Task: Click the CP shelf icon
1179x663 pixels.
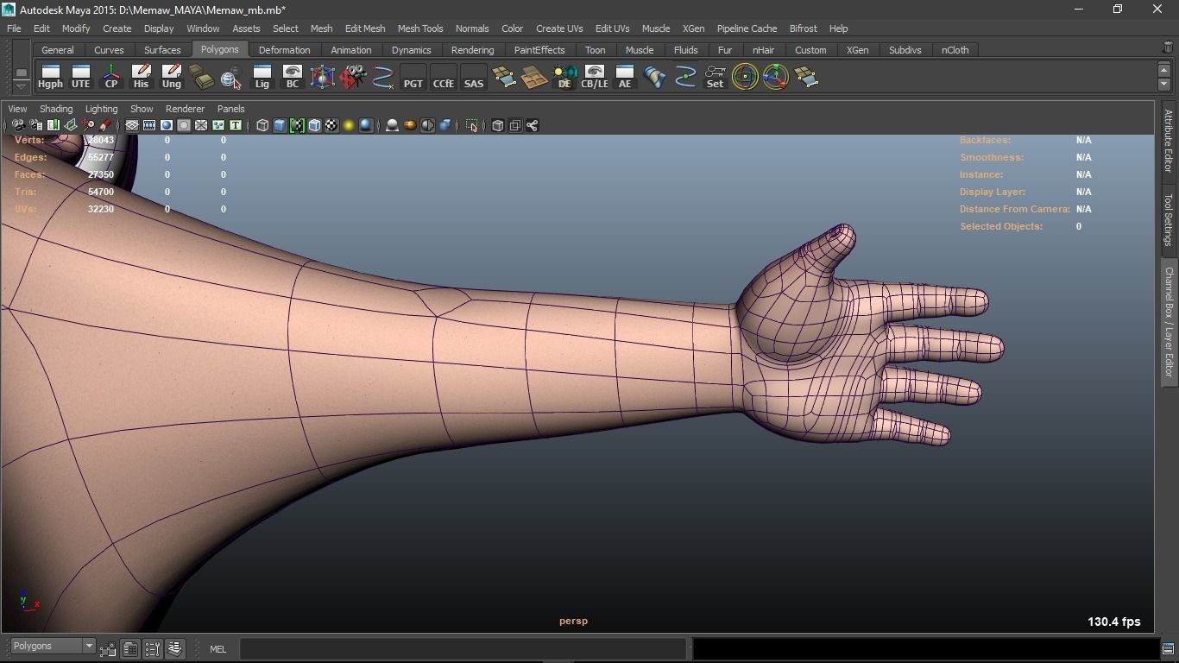Action: 110,77
